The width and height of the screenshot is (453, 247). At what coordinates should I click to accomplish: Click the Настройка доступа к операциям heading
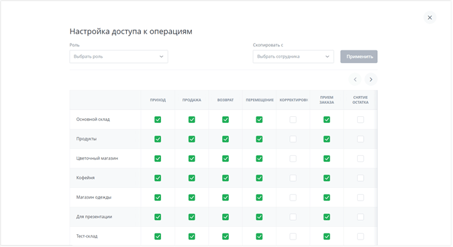pyautogui.click(x=131, y=32)
